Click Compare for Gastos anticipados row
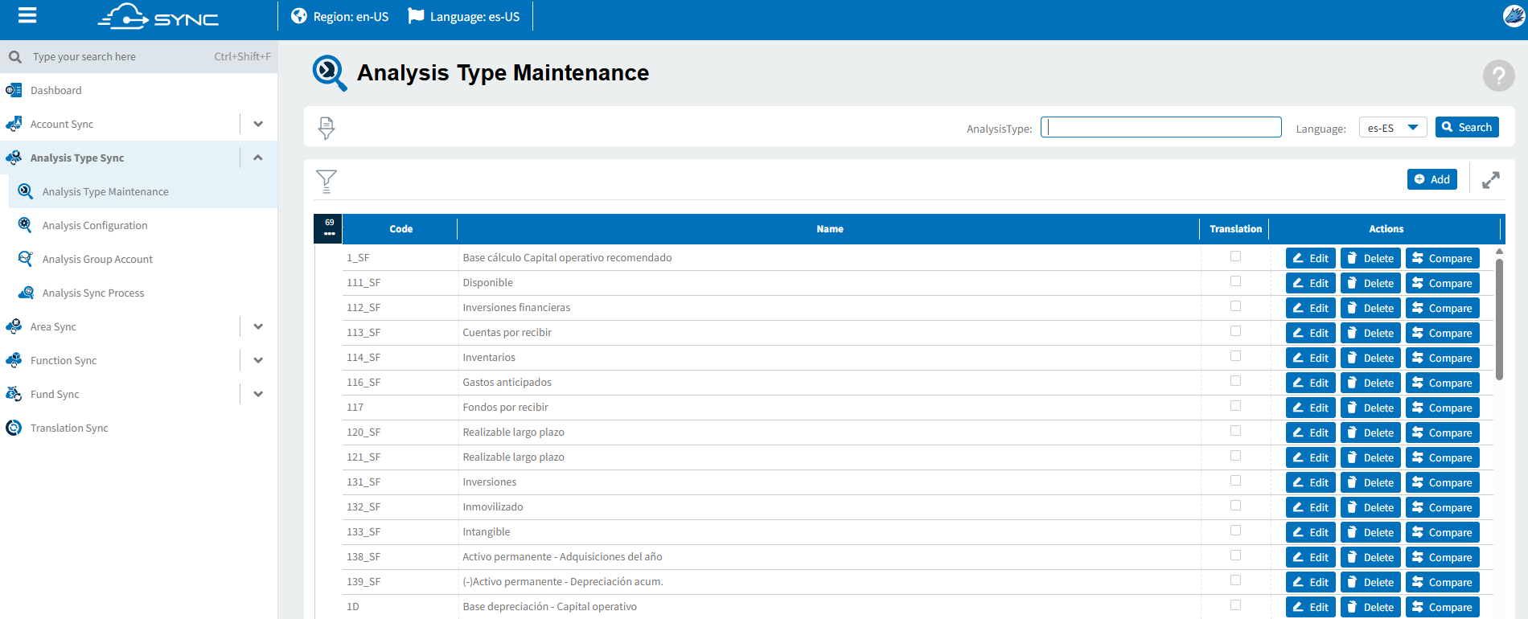The width and height of the screenshot is (1528, 619). click(x=1443, y=383)
